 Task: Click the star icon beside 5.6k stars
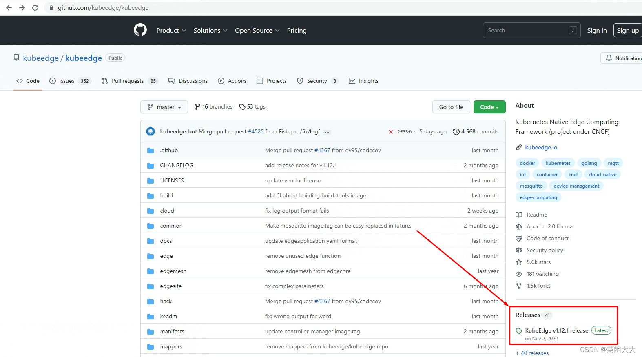[519, 262]
